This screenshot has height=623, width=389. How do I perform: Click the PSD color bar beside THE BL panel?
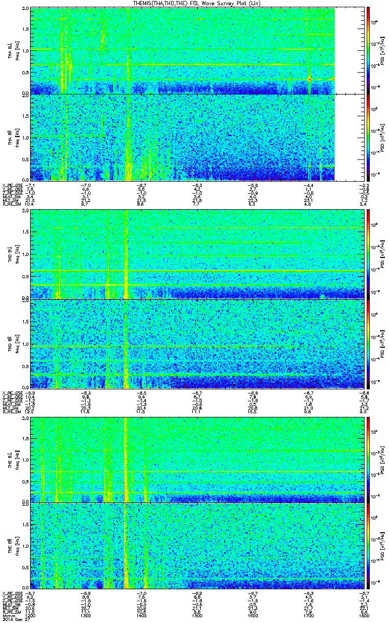point(368,459)
